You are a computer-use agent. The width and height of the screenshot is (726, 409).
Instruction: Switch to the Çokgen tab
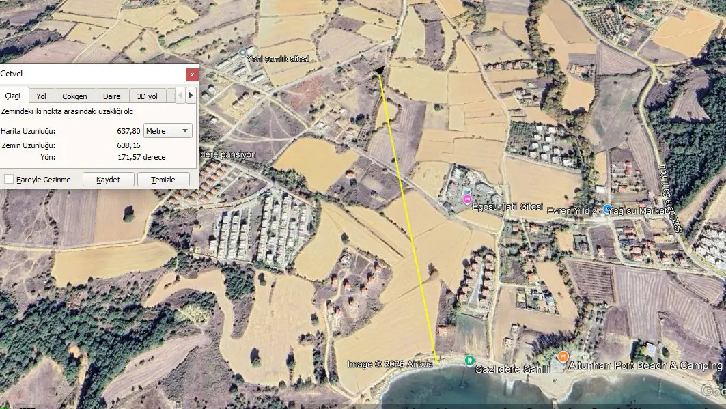(x=74, y=96)
